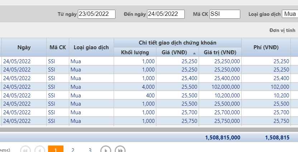Select price 25,750 in Giá column
The width and height of the screenshot is (298, 152).
(x=189, y=121)
